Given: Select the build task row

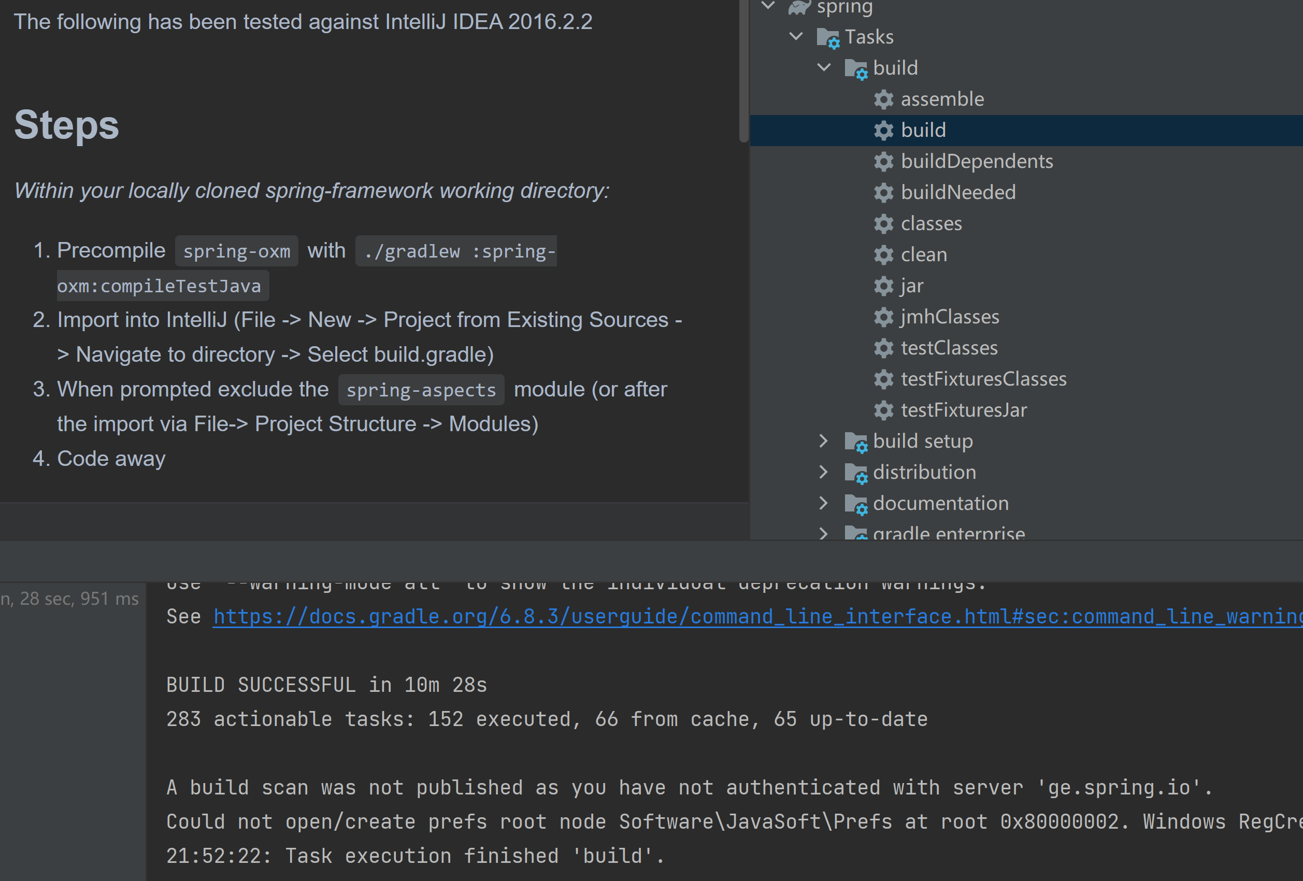Looking at the screenshot, I should click(1026, 131).
